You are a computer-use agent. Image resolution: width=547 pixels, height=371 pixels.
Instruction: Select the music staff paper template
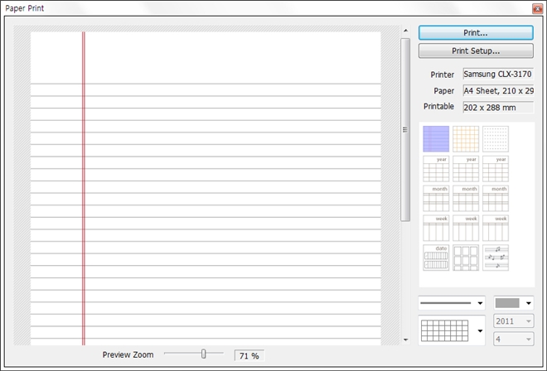coord(496,258)
